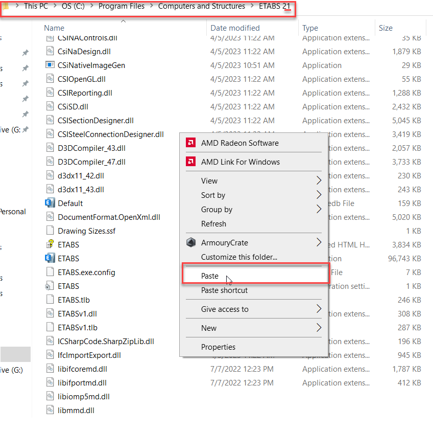Choose Paste shortcut in context menu
The width and height of the screenshot is (433, 431).
pos(224,290)
